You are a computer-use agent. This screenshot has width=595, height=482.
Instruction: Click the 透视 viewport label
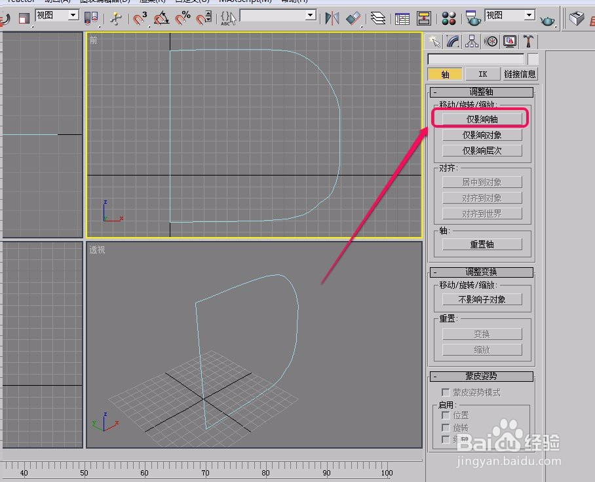[x=97, y=250]
